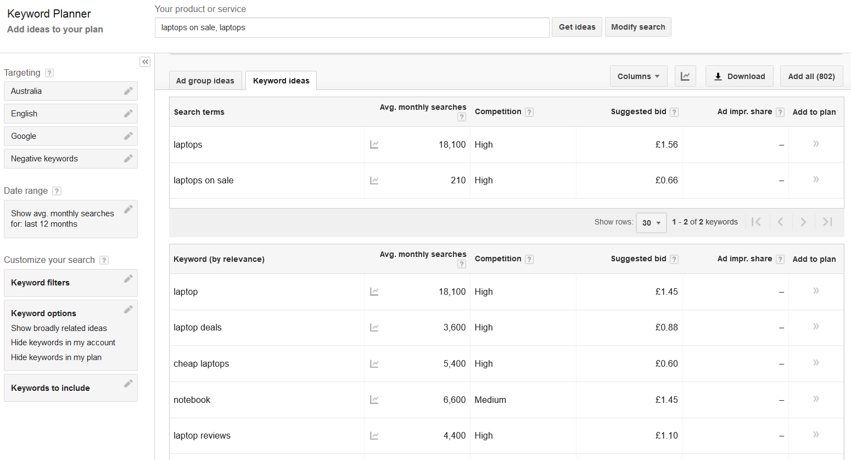The width and height of the screenshot is (851, 460).
Task: Add 'laptop deals' keyword to plan
Action: pyautogui.click(x=816, y=327)
